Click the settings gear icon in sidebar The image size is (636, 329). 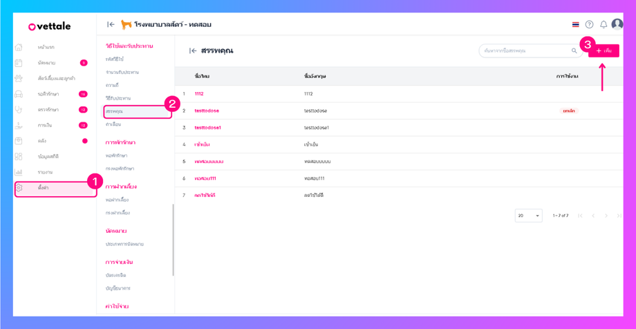pyautogui.click(x=19, y=188)
